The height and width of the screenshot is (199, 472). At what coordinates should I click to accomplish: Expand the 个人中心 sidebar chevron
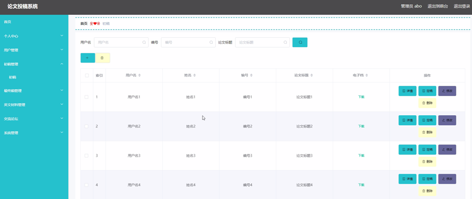click(62, 36)
